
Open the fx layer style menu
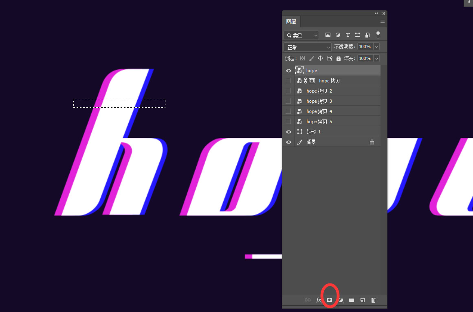point(319,300)
